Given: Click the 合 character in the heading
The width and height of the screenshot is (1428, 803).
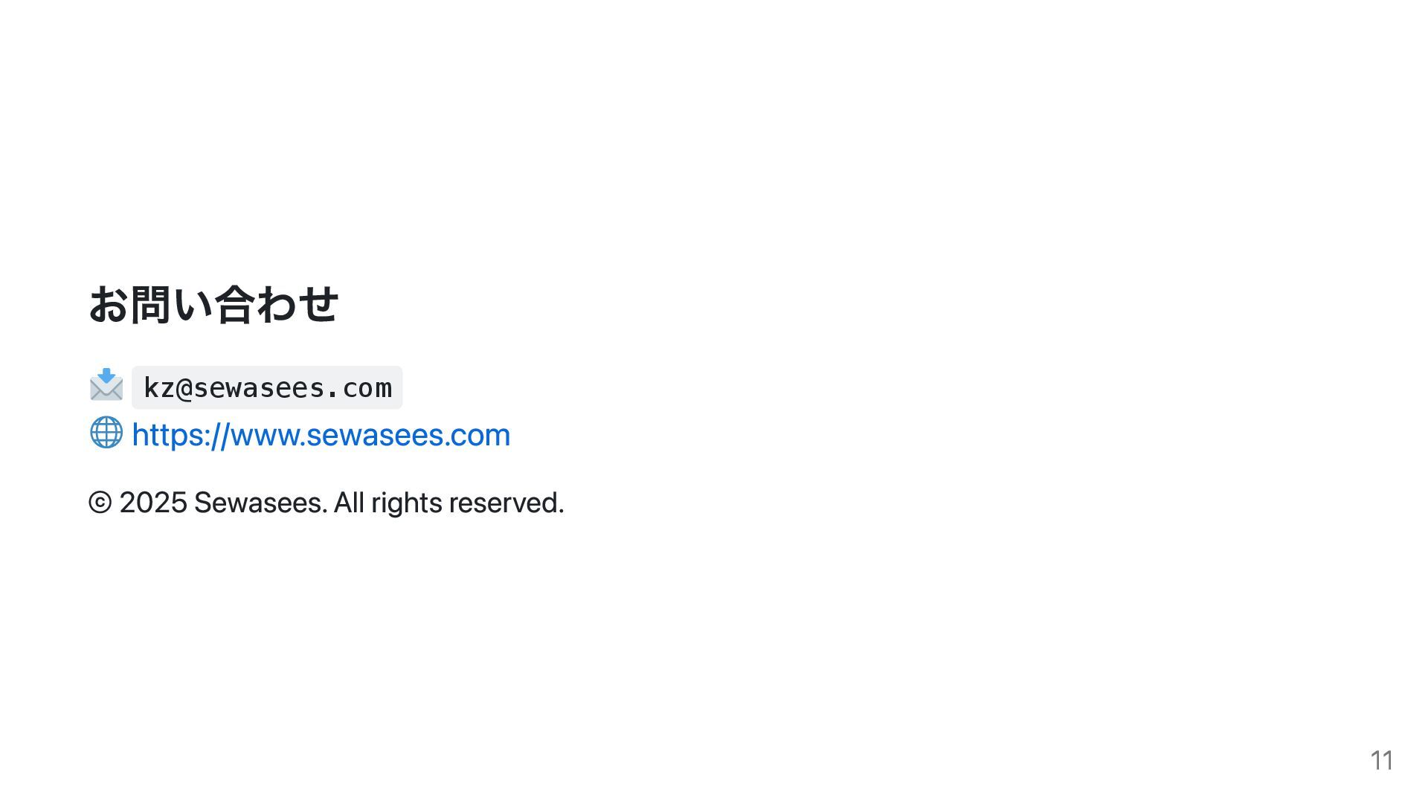Looking at the screenshot, I should click(234, 304).
